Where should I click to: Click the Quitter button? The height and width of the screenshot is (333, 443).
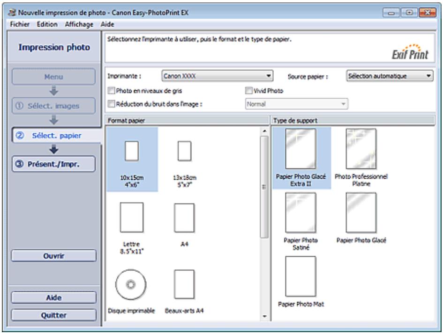pos(54,315)
